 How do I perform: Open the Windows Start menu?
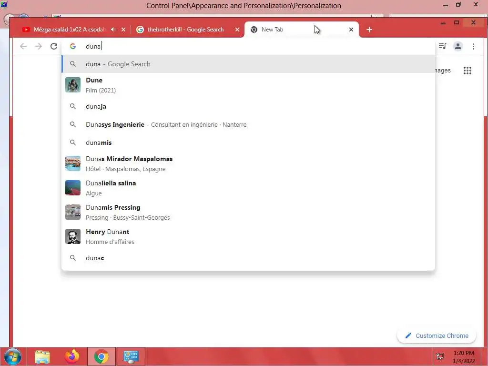[x=13, y=356]
